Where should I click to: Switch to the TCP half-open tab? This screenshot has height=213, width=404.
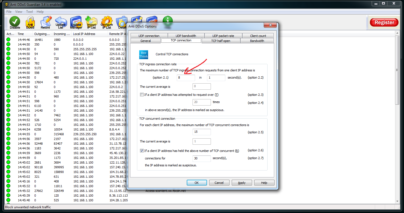pos(221,41)
